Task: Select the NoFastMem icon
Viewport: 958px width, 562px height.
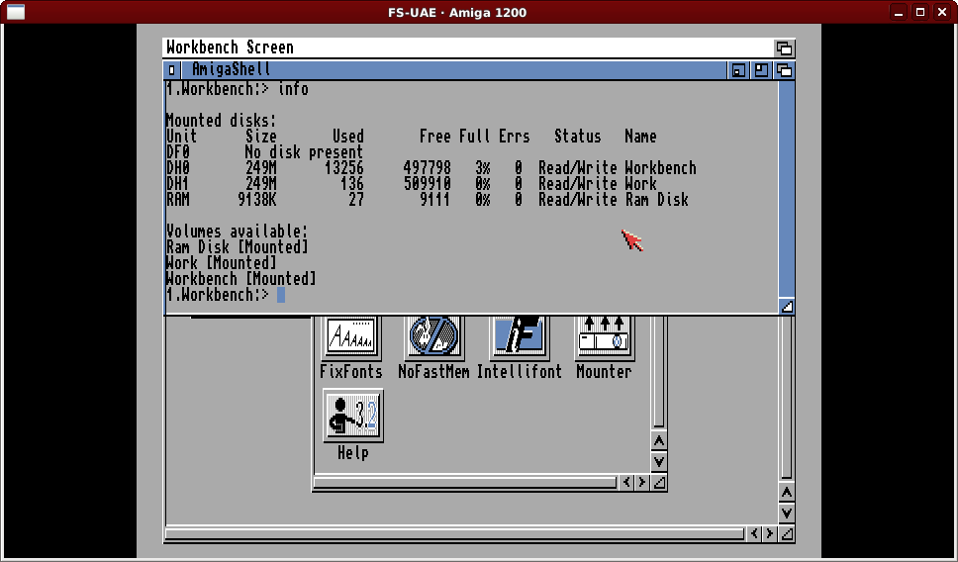Action: coord(433,337)
